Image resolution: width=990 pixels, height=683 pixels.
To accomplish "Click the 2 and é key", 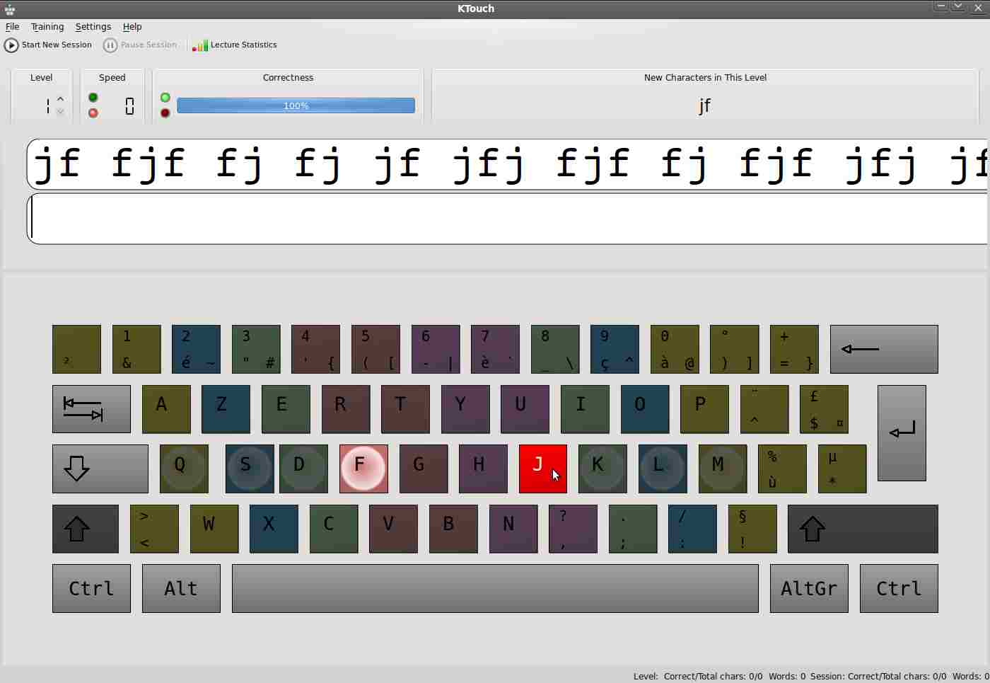I will tap(196, 349).
